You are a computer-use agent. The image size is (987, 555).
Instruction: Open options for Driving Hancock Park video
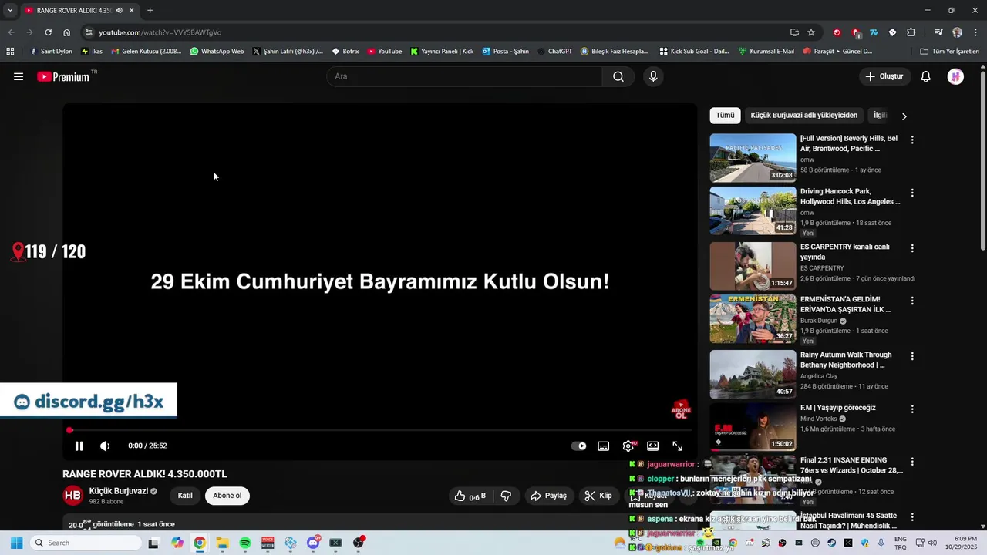pos(912,193)
